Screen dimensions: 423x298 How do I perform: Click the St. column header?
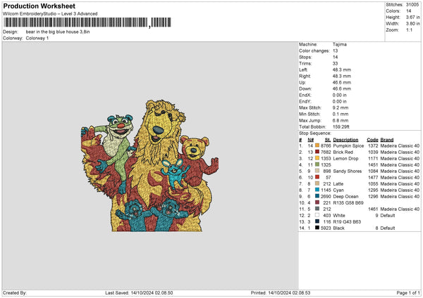[328, 140]
